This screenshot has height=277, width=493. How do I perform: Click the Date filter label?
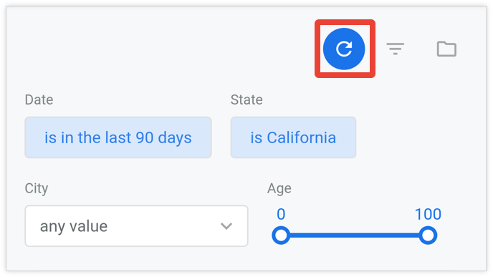tap(39, 99)
